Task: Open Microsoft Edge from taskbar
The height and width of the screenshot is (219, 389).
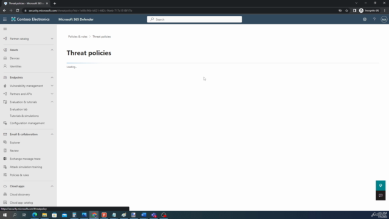Action: 35,215
